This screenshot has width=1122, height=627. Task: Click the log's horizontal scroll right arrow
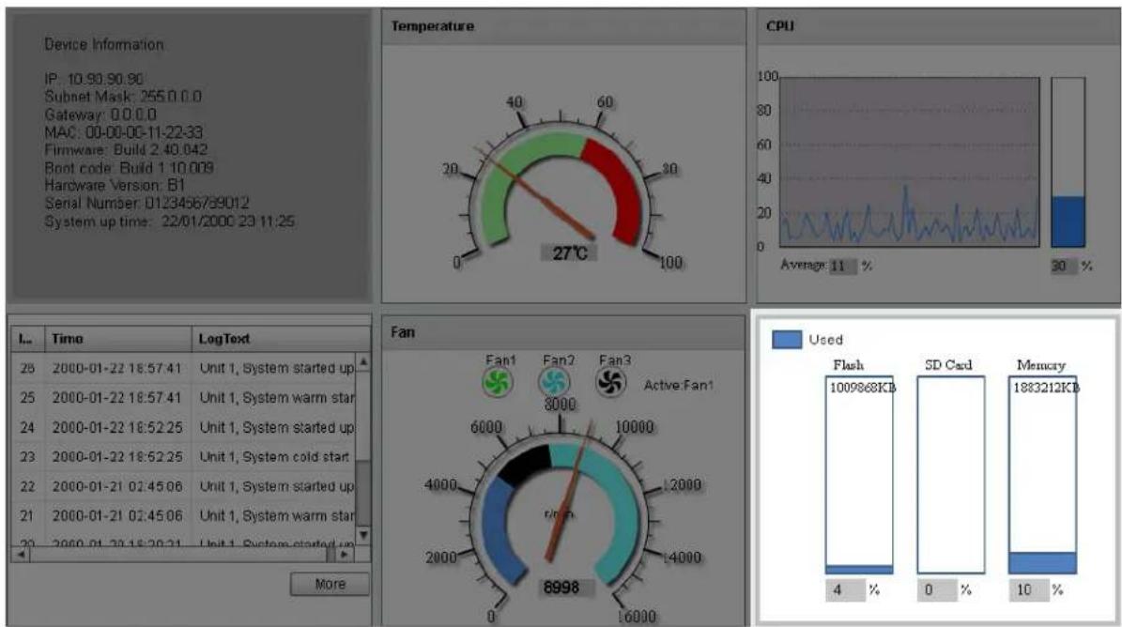tap(345, 554)
